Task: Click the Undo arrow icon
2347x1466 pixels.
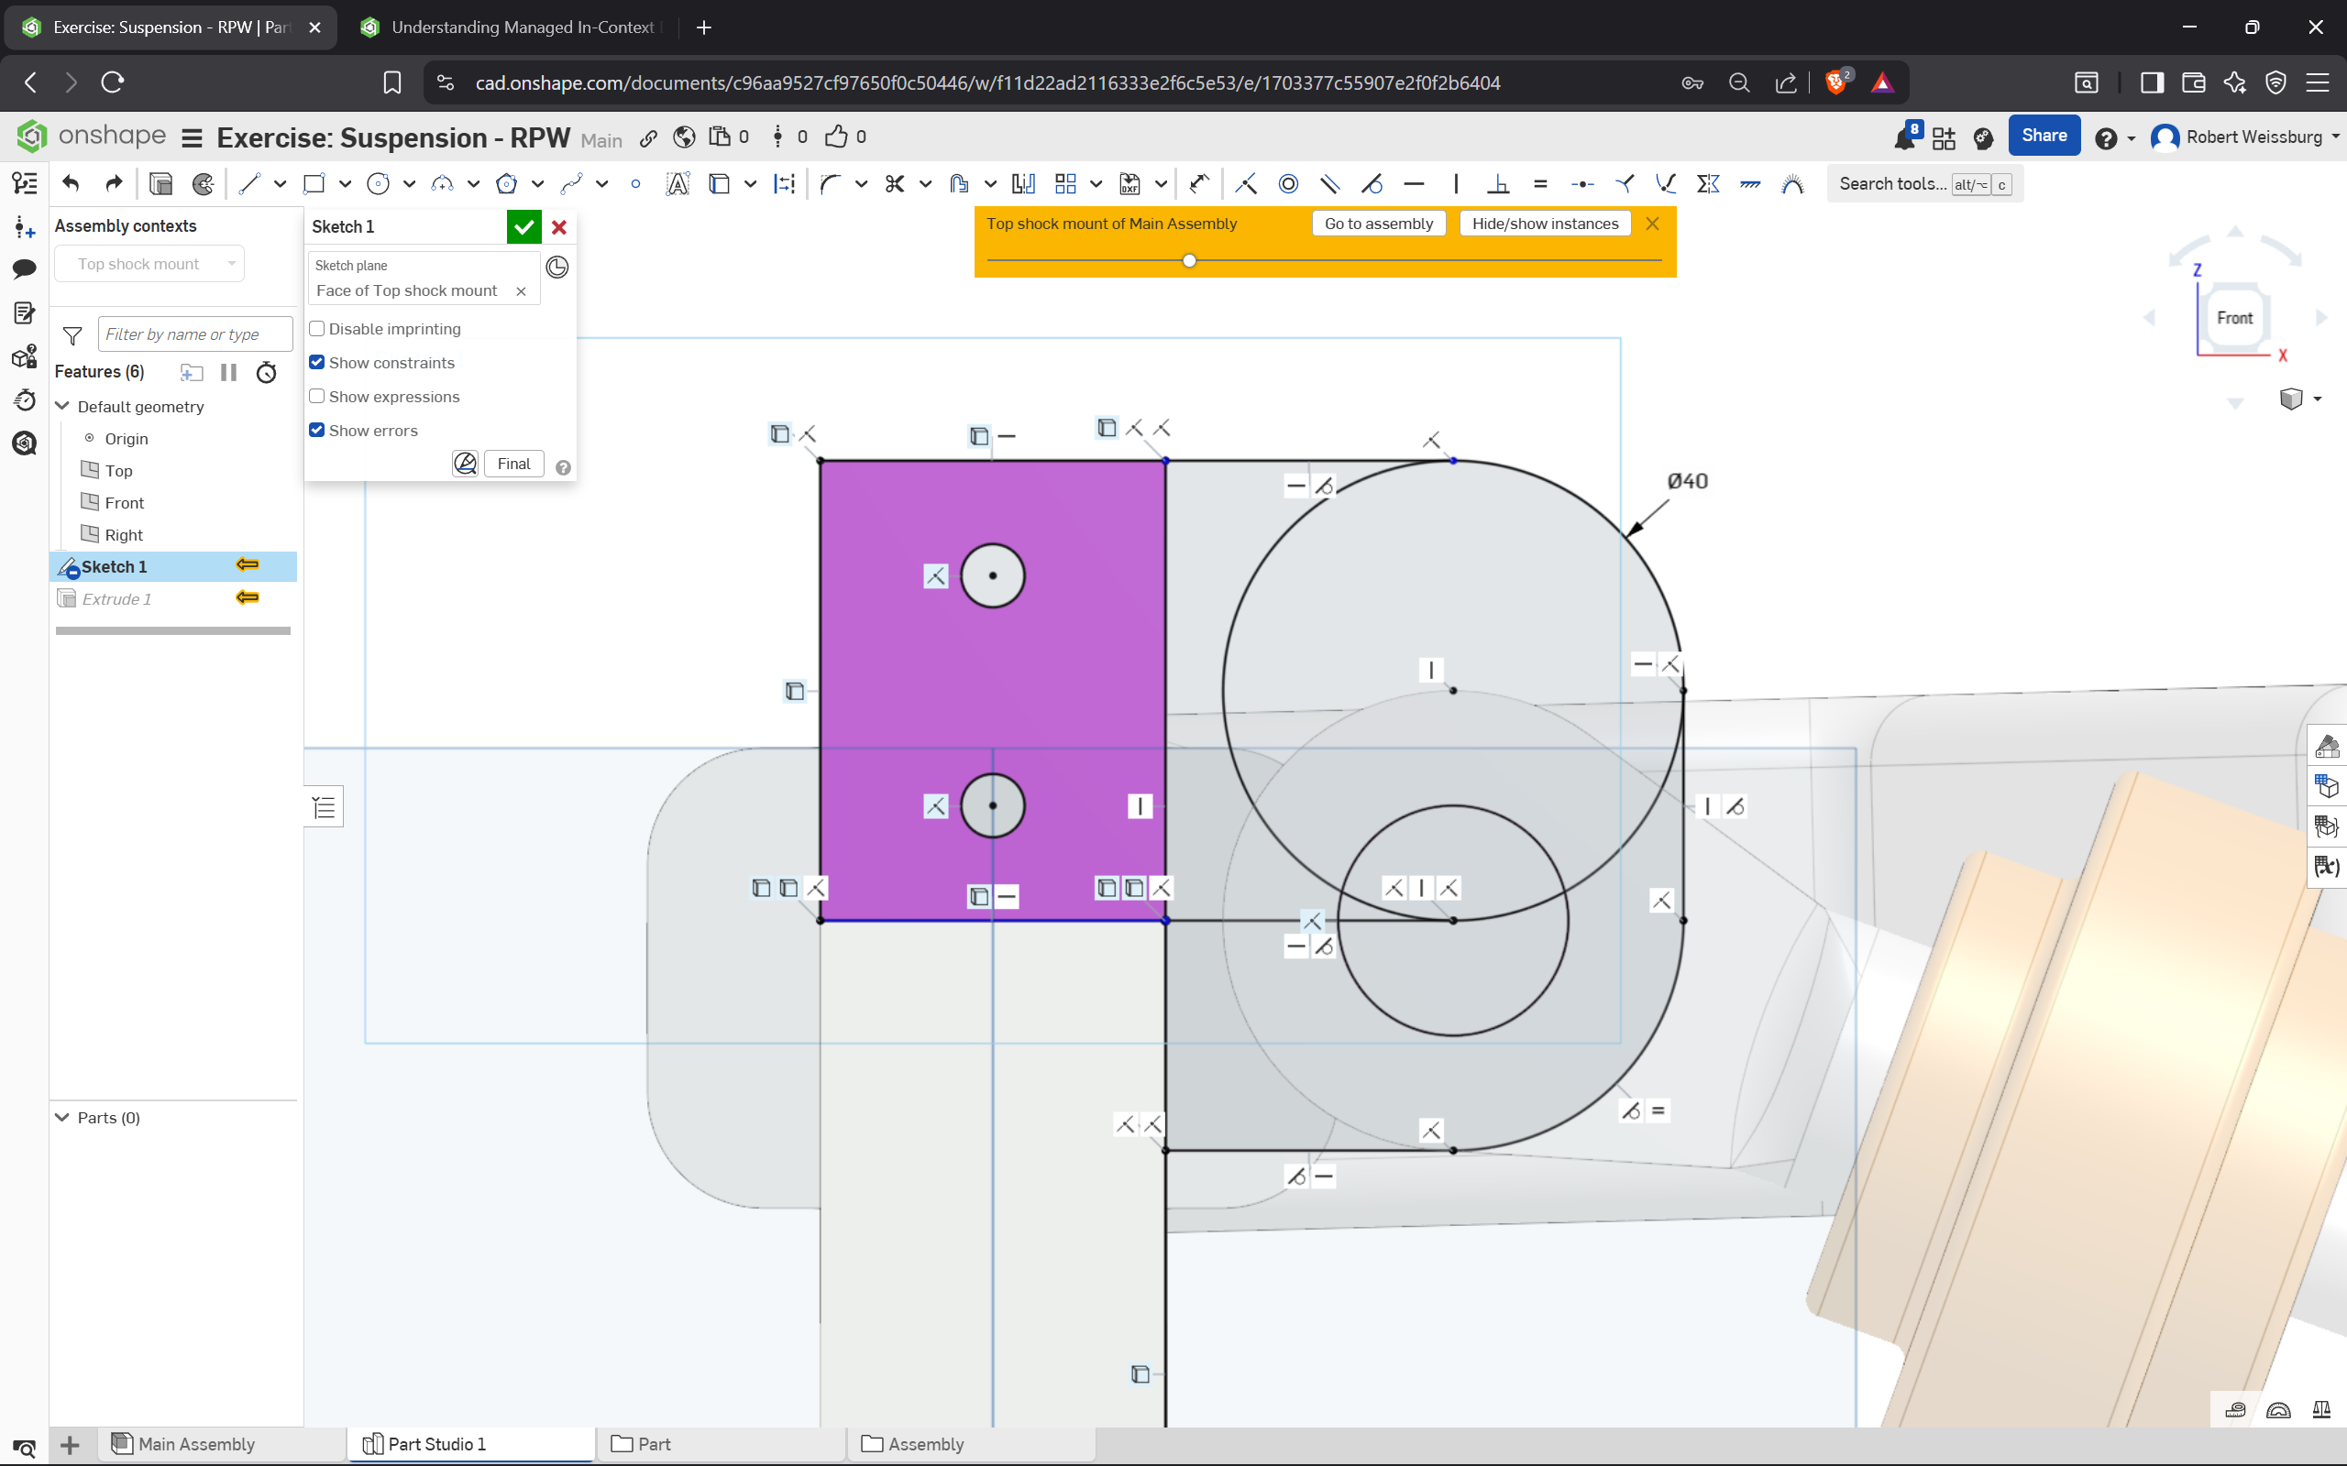Action: [71, 184]
